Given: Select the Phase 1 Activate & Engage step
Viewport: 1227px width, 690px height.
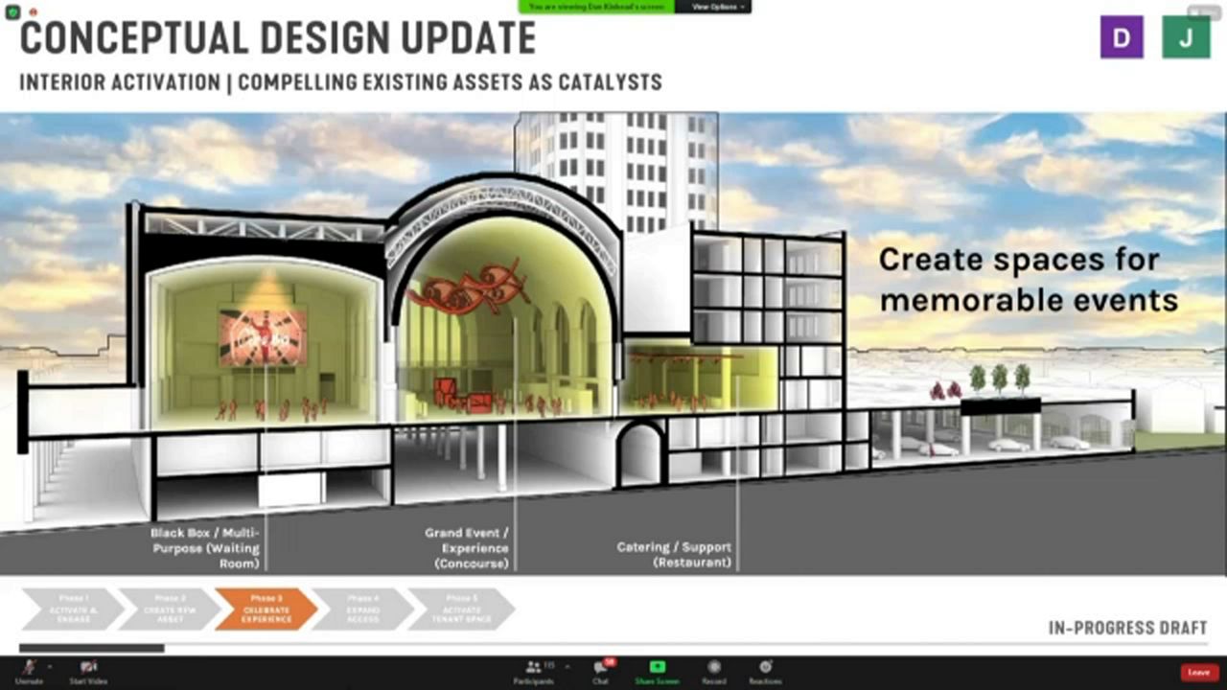Looking at the screenshot, I should click(72, 609).
